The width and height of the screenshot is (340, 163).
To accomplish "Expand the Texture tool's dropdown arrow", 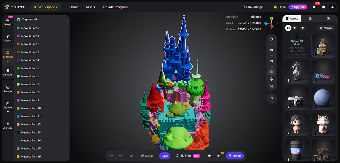I will 8,112.
